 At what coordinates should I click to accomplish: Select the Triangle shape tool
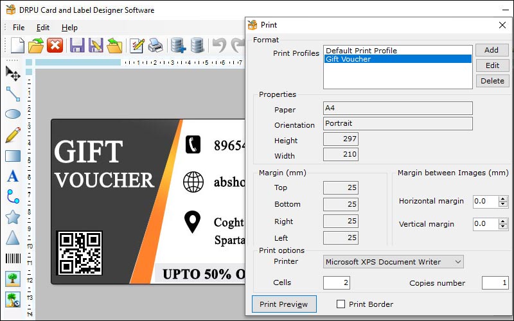click(x=13, y=238)
